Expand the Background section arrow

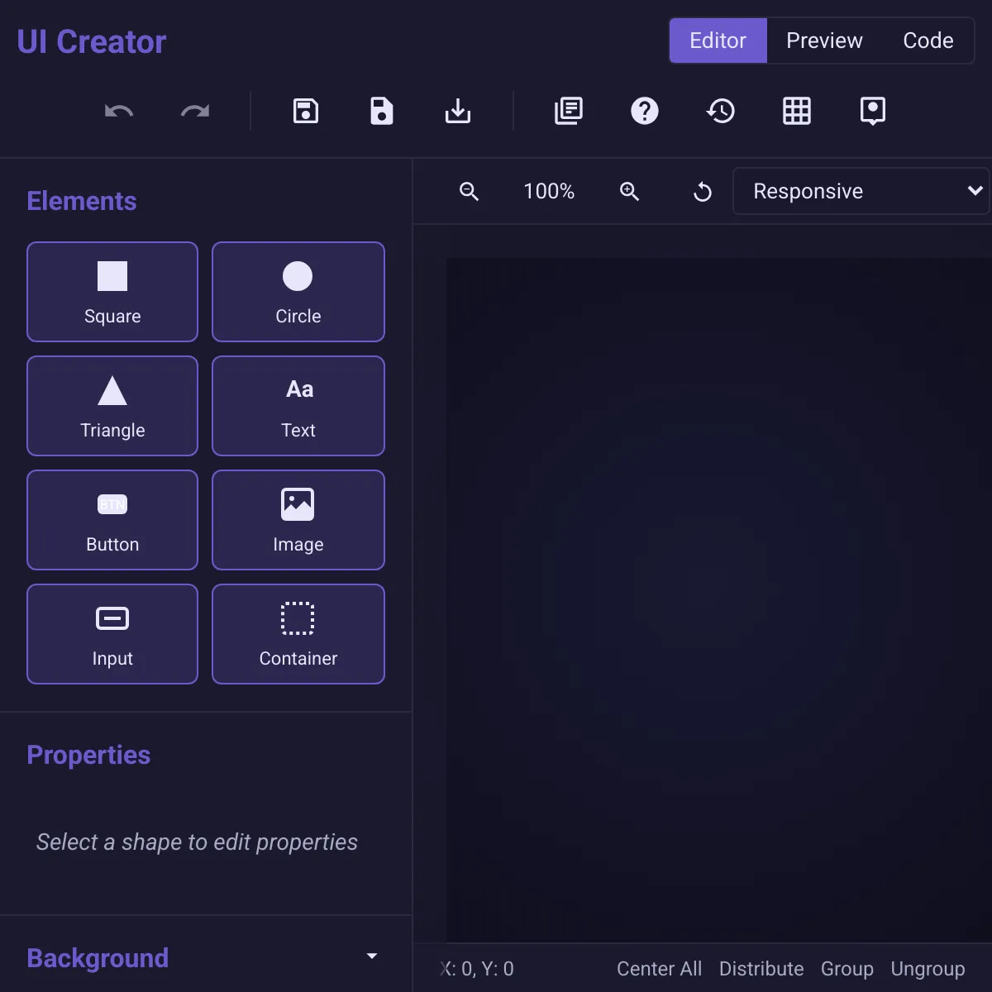tap(372, 956)
